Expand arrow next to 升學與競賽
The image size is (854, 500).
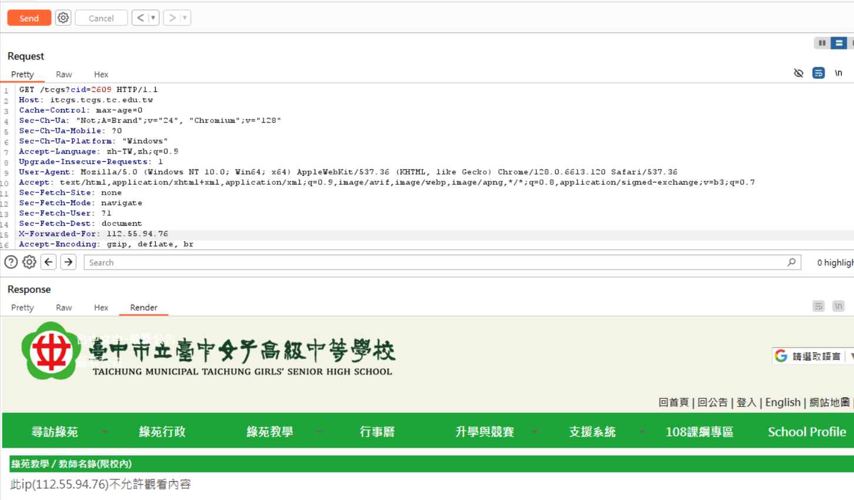click(x=535, y=432)
